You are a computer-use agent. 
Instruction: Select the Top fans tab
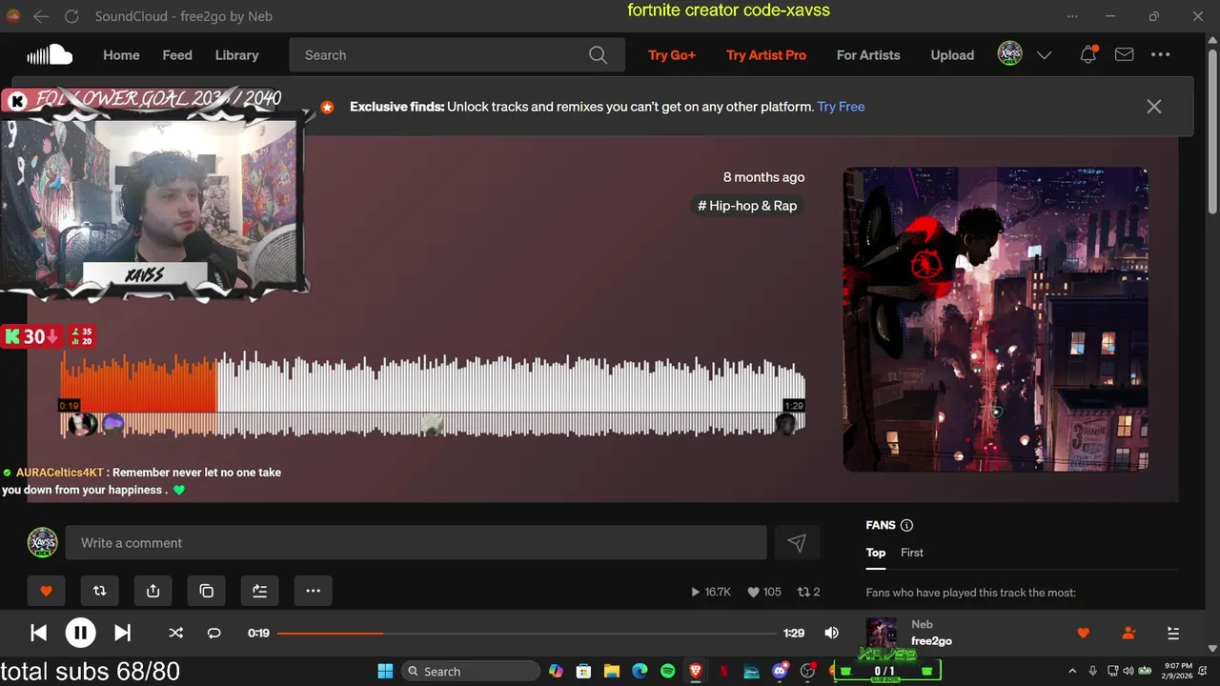876,553
